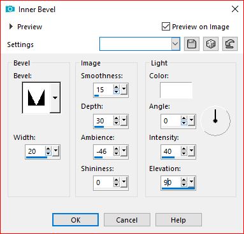Increase Intensity with the up arrow
Screen dimensions: 244x234
(184, 149)
